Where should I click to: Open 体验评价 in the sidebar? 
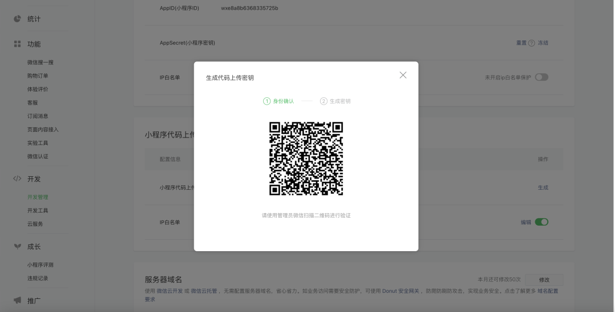38,89
